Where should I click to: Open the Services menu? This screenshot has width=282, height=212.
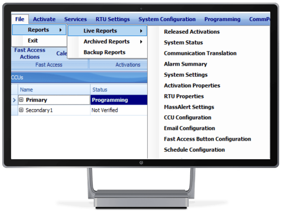pyautogui.click(x=75, y=19)
